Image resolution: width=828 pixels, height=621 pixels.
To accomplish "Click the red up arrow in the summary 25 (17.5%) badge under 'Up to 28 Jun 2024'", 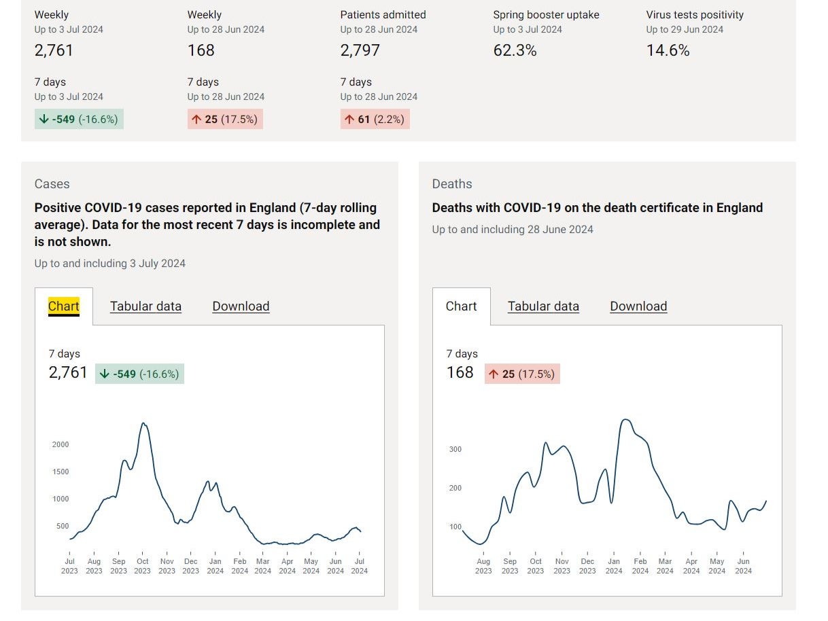I will point(196,120).
